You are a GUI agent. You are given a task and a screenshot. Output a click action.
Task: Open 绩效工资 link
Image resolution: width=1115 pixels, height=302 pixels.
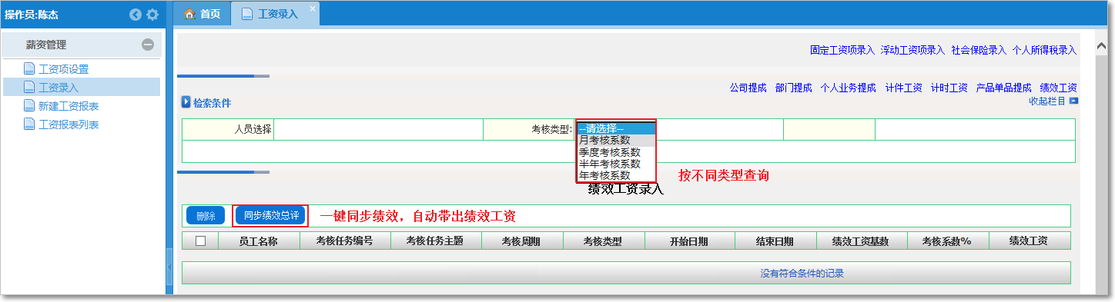1058,88
